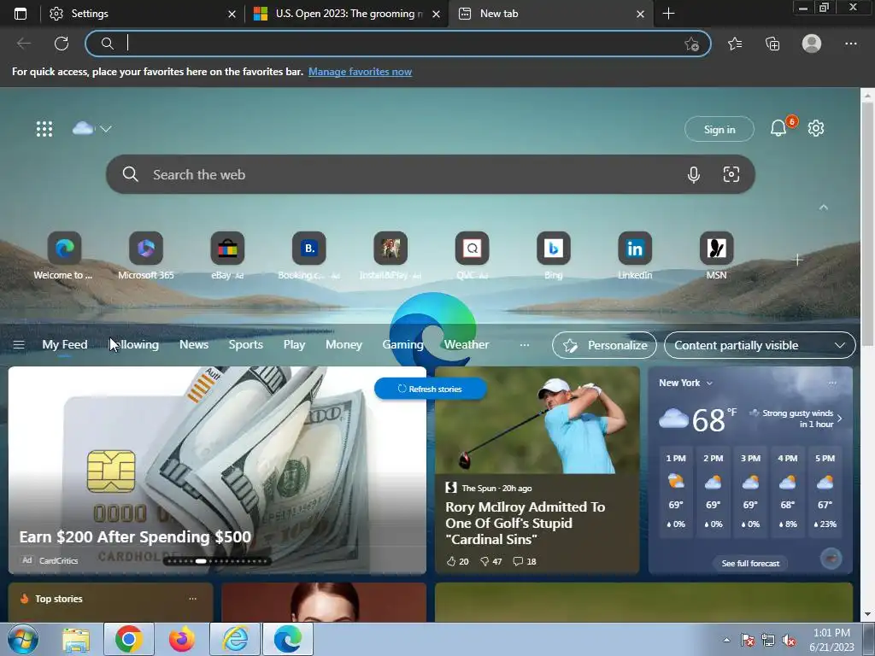The height and width of the screenshot is (656, 875).
Task: Open a new tab with plus
Action: coord(668,14)
